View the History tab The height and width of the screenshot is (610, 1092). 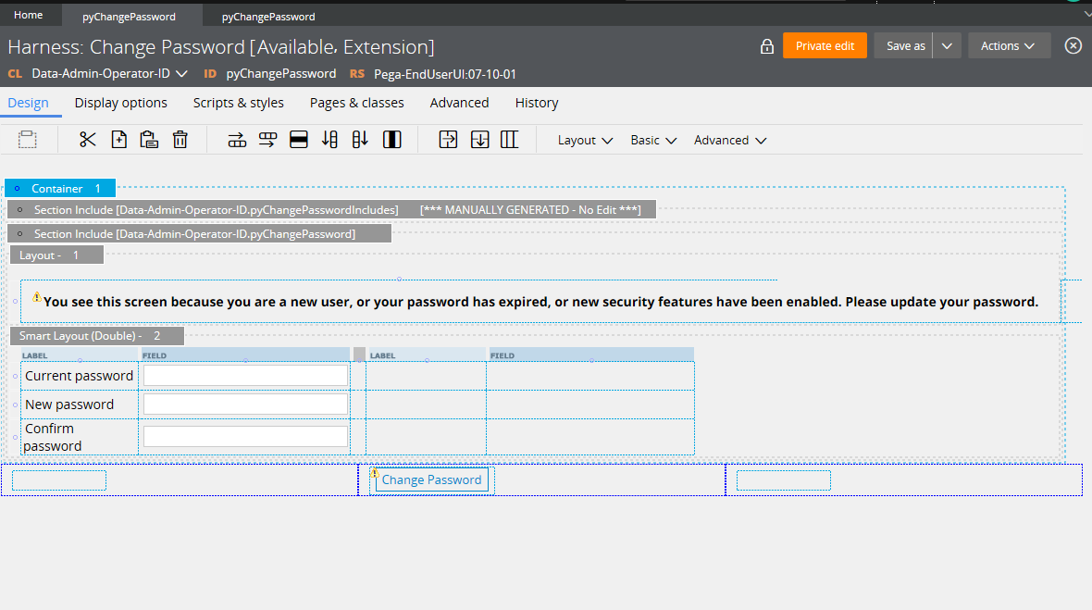[537, 103]
